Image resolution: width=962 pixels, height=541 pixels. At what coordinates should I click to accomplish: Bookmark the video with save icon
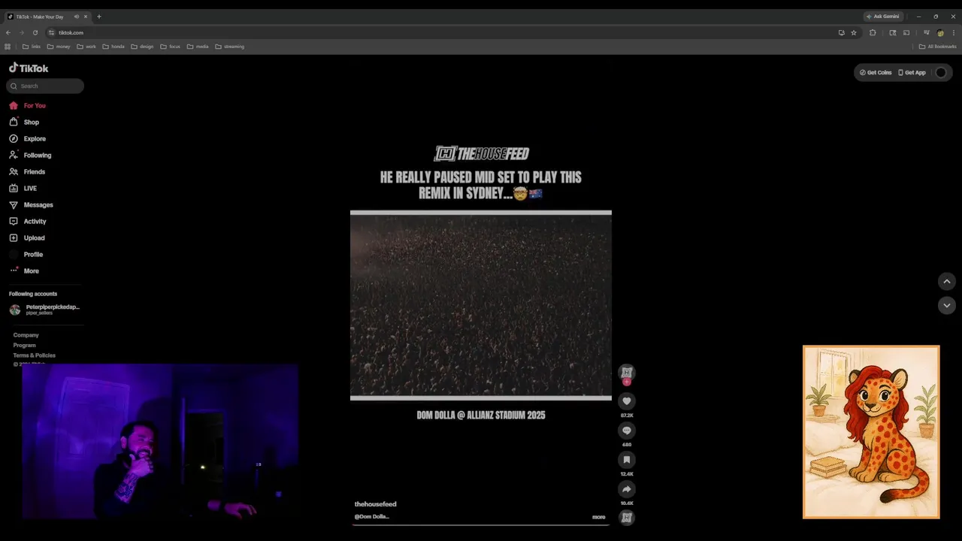tap(627, 460)
